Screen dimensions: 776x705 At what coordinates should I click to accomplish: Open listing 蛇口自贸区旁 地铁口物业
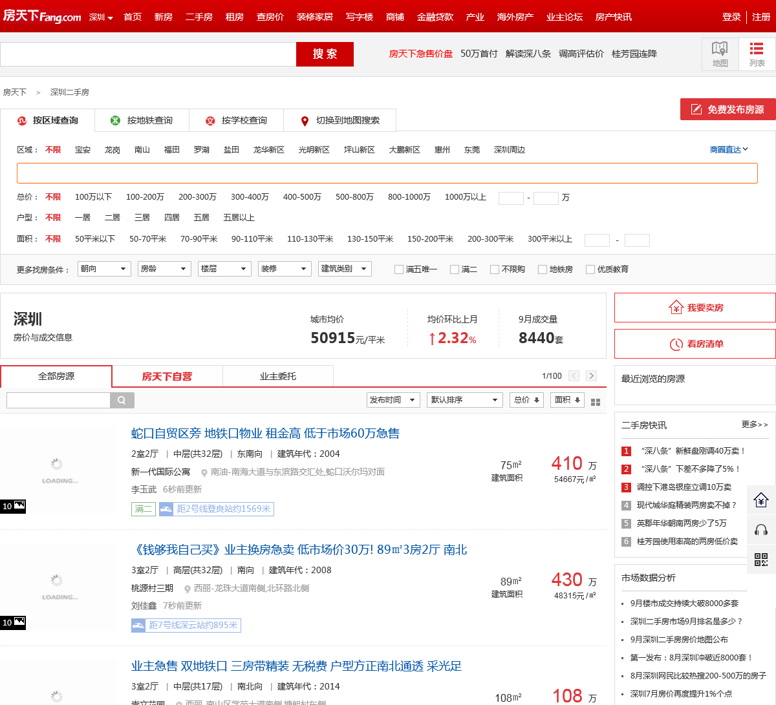[265, 433]
